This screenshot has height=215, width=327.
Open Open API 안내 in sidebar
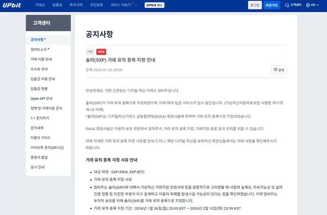coord(41,98)
